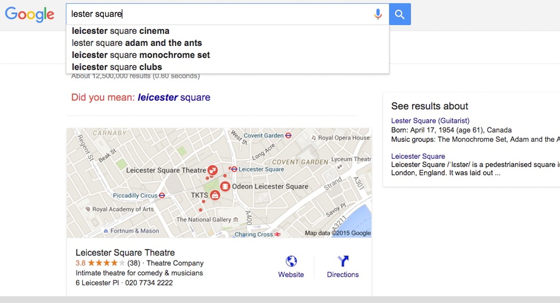The height and width of the screenshot is (303, 560).
Task: Click the Google logo
Action: click(29, 14)
